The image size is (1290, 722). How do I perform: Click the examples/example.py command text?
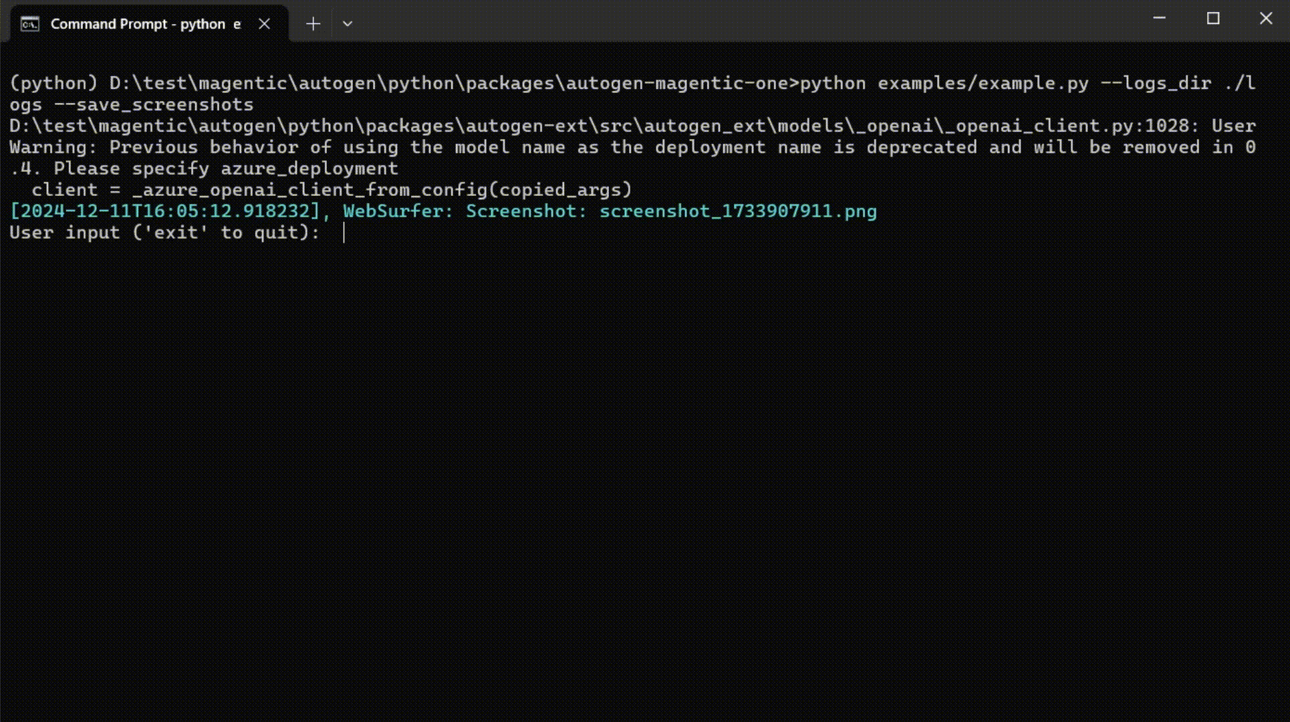tap(983, 83)
